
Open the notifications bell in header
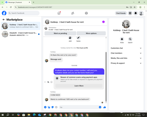[136, 13]
